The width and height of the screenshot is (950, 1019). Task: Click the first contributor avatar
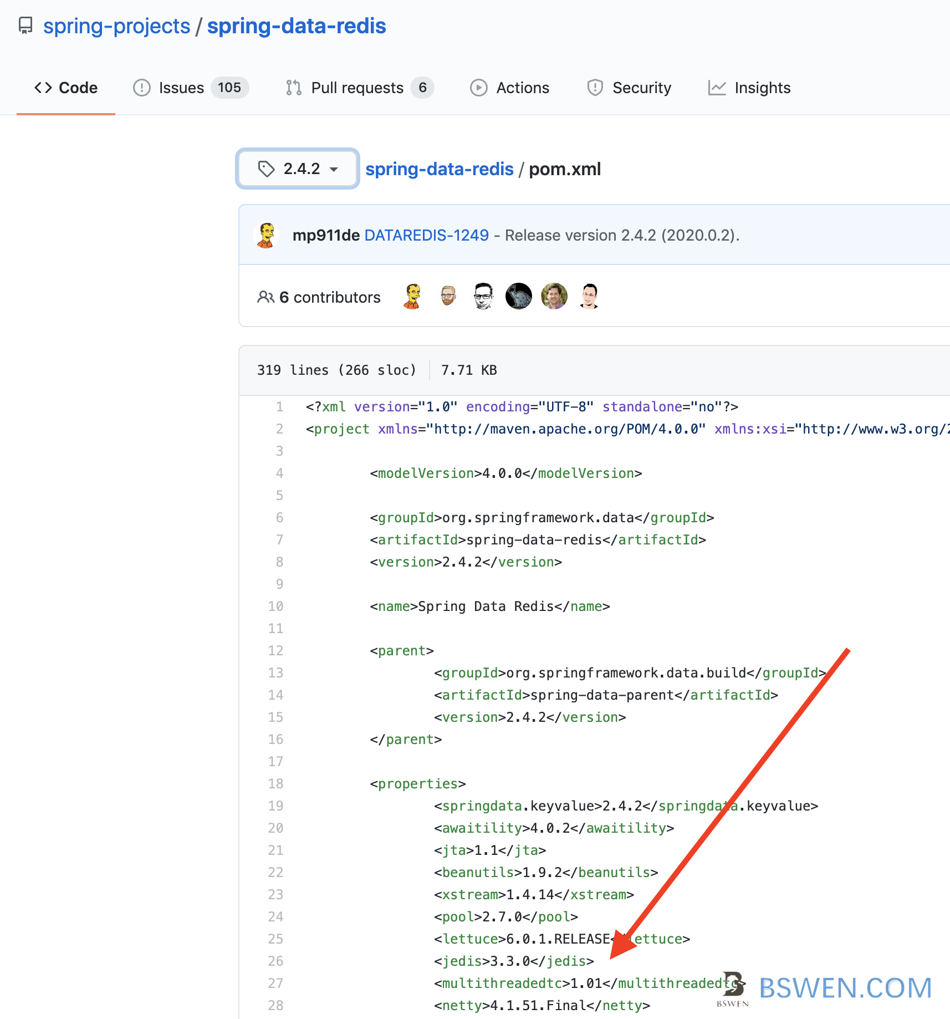(412, 296)
